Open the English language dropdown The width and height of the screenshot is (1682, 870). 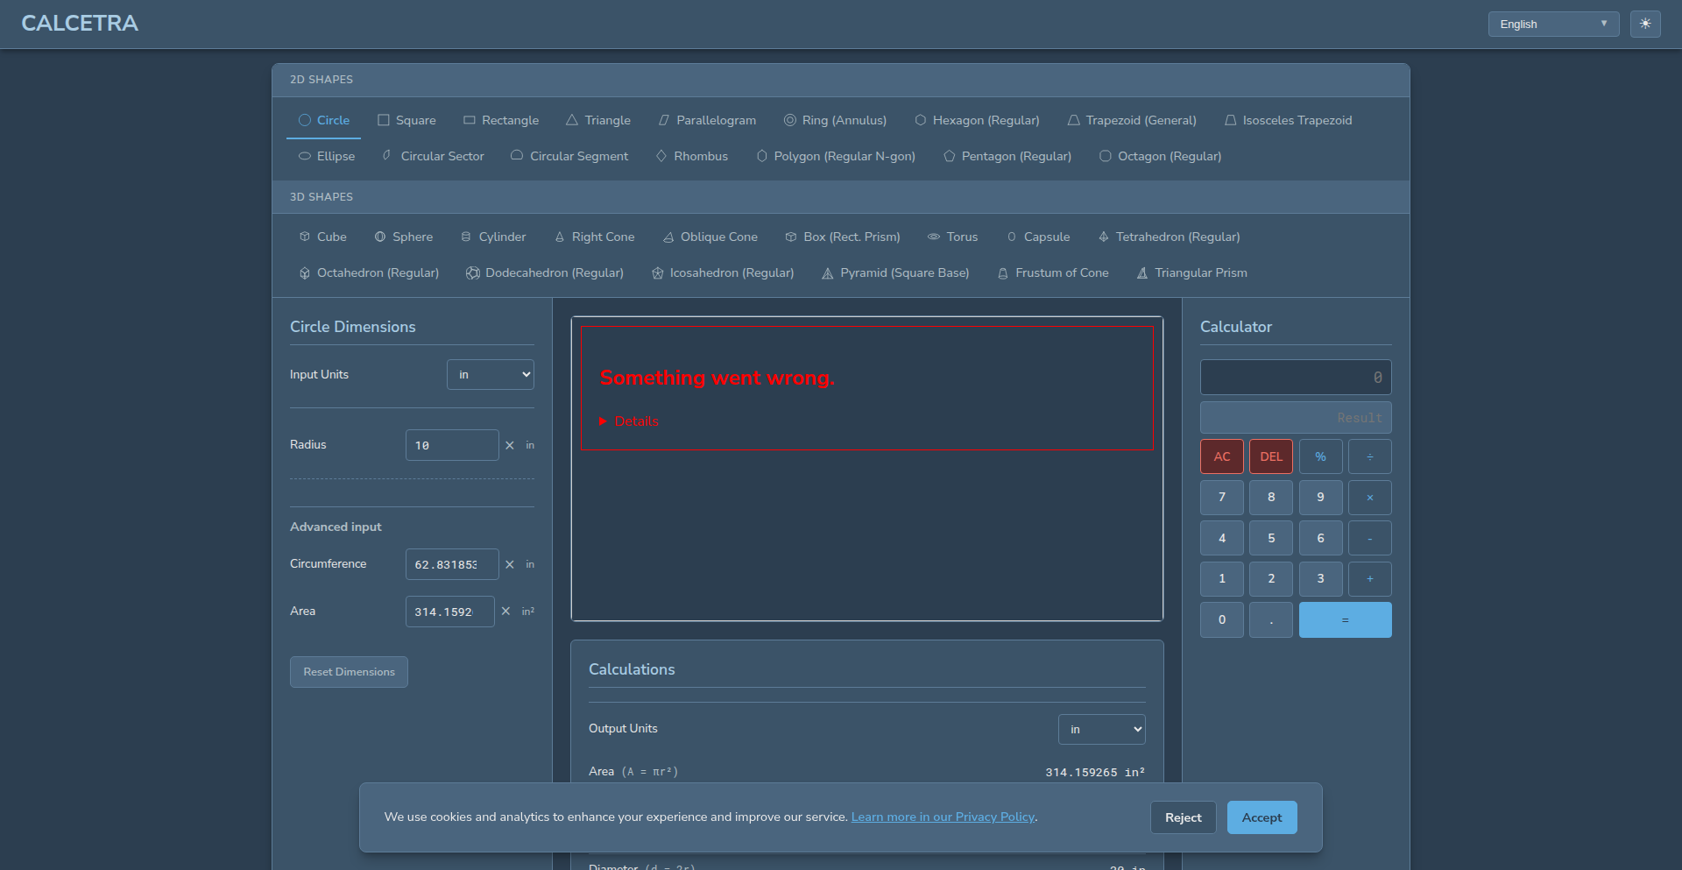click(x=1552, y=25)
